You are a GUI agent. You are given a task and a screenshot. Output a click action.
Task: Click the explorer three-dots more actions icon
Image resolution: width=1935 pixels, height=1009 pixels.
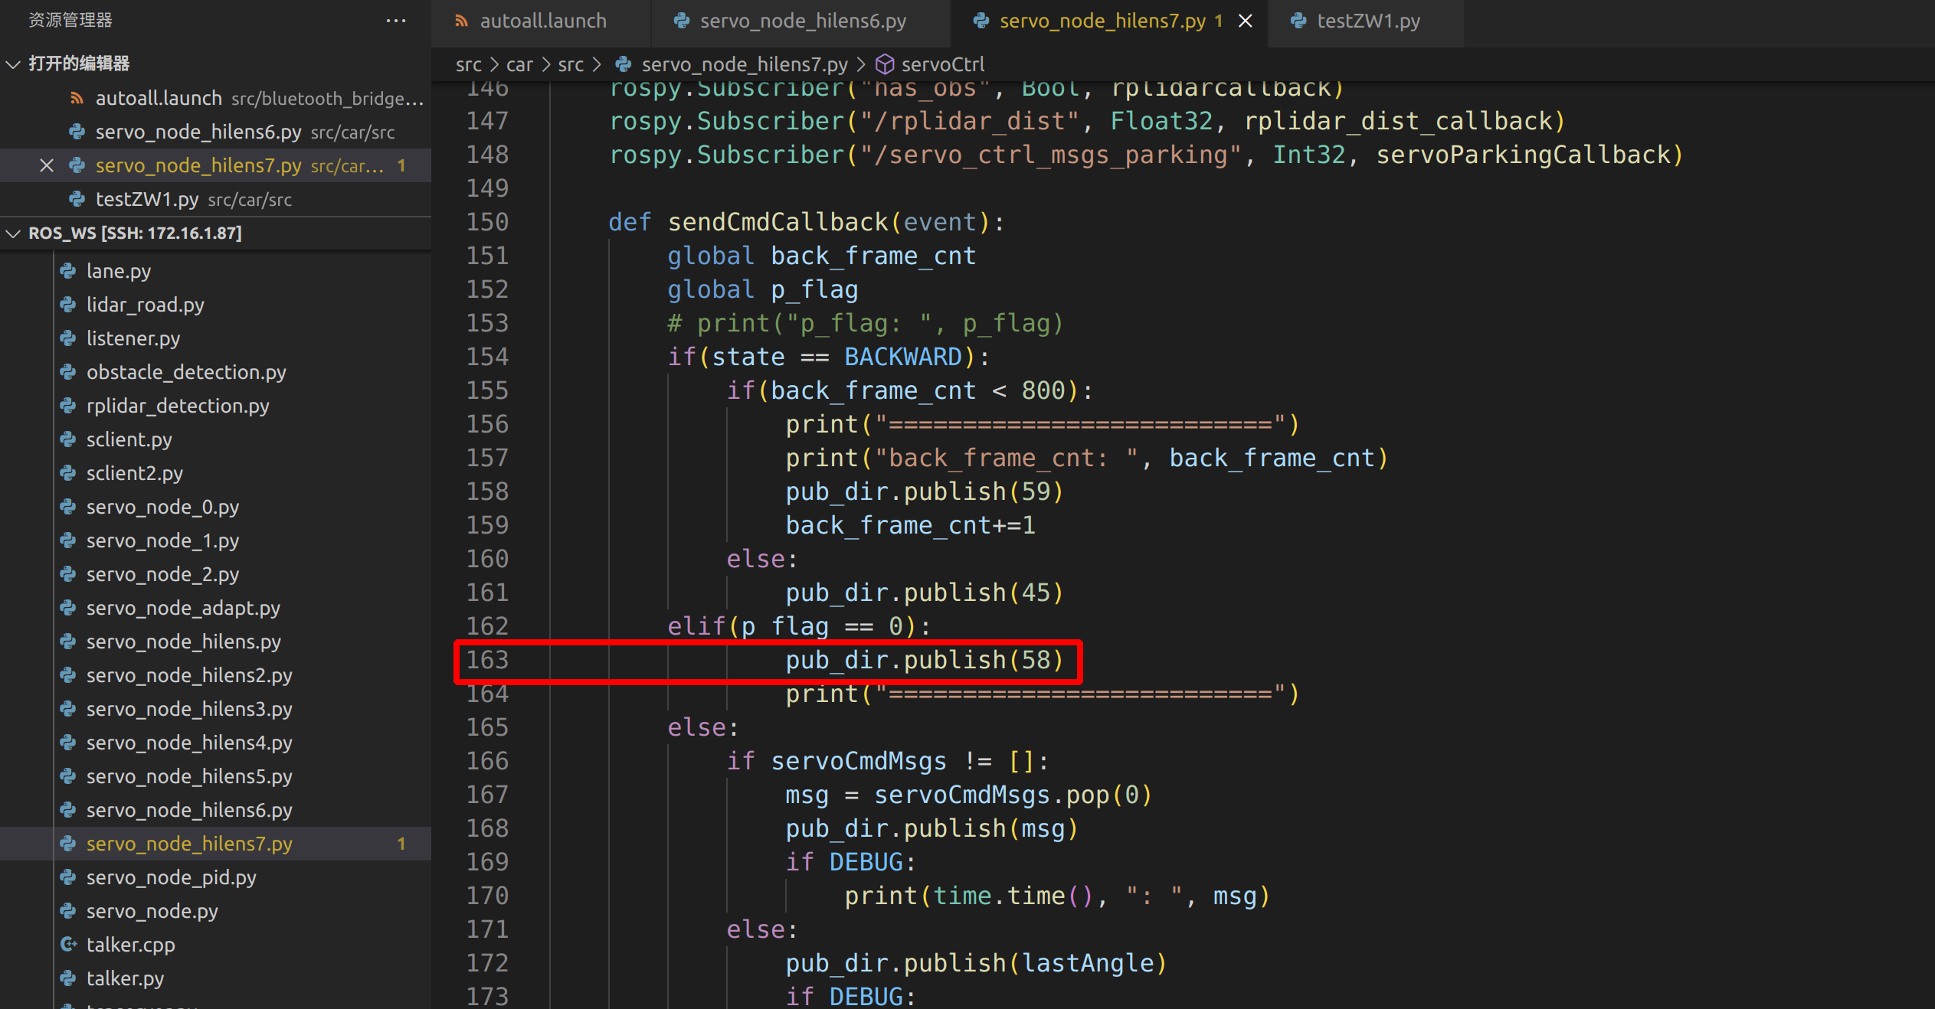(x=396, y=21)
